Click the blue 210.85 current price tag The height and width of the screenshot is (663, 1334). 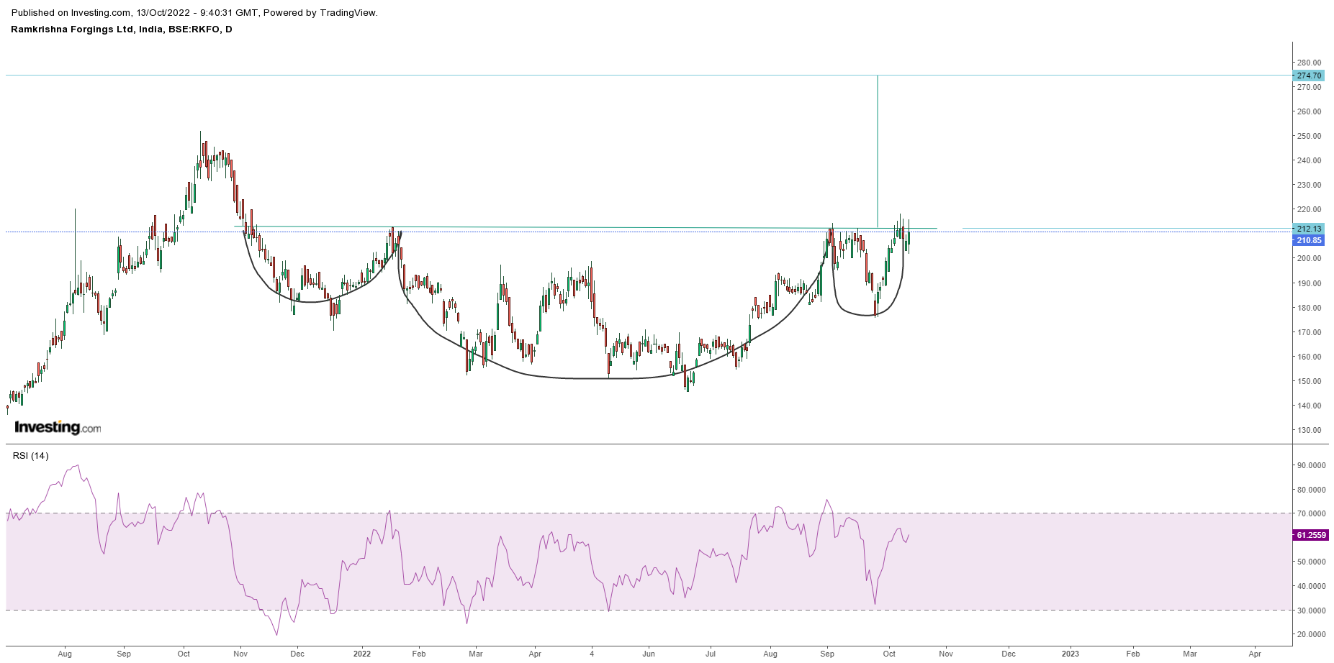pos(1308,240)
